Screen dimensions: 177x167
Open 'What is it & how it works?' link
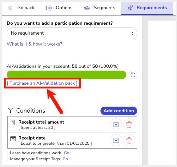35,44
